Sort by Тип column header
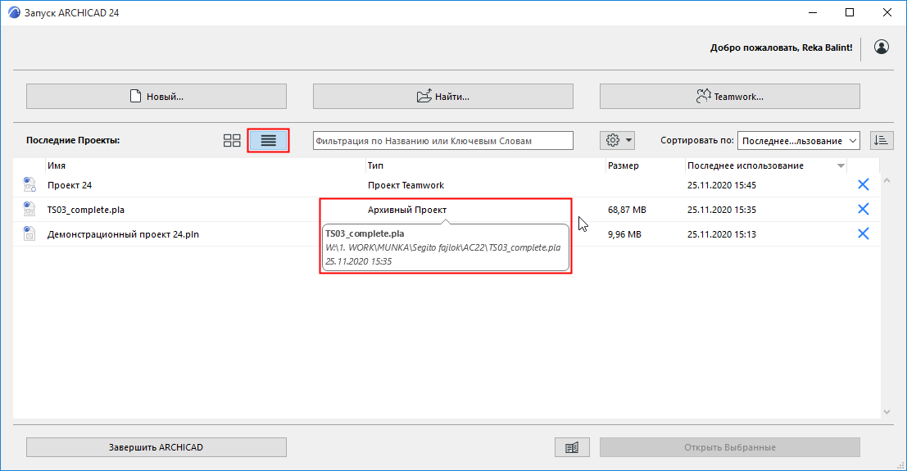The height and width of the screenshot is (471, 907). [485, 165]
